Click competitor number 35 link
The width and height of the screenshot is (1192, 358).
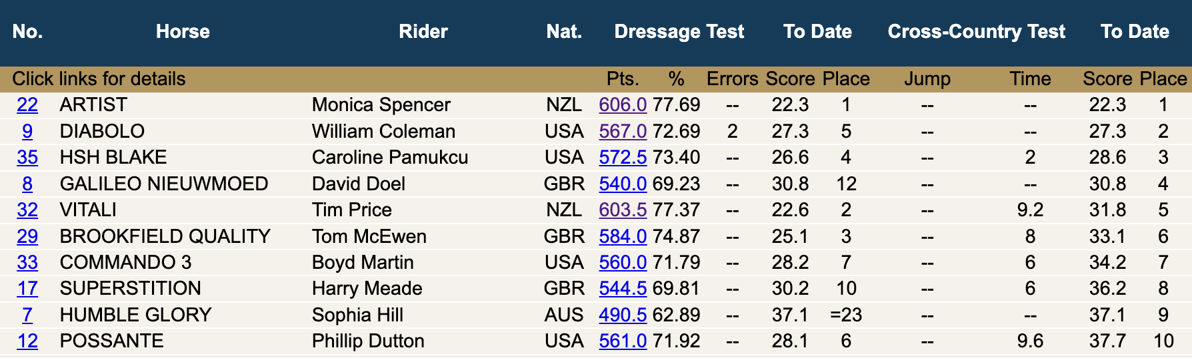27,158
